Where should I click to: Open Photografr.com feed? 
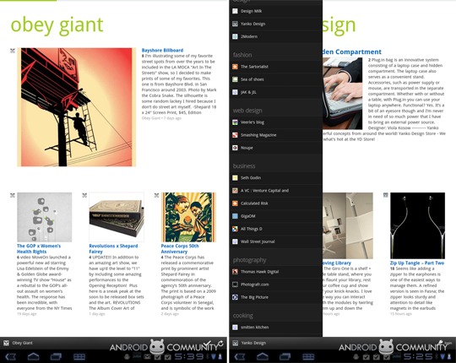275,284
